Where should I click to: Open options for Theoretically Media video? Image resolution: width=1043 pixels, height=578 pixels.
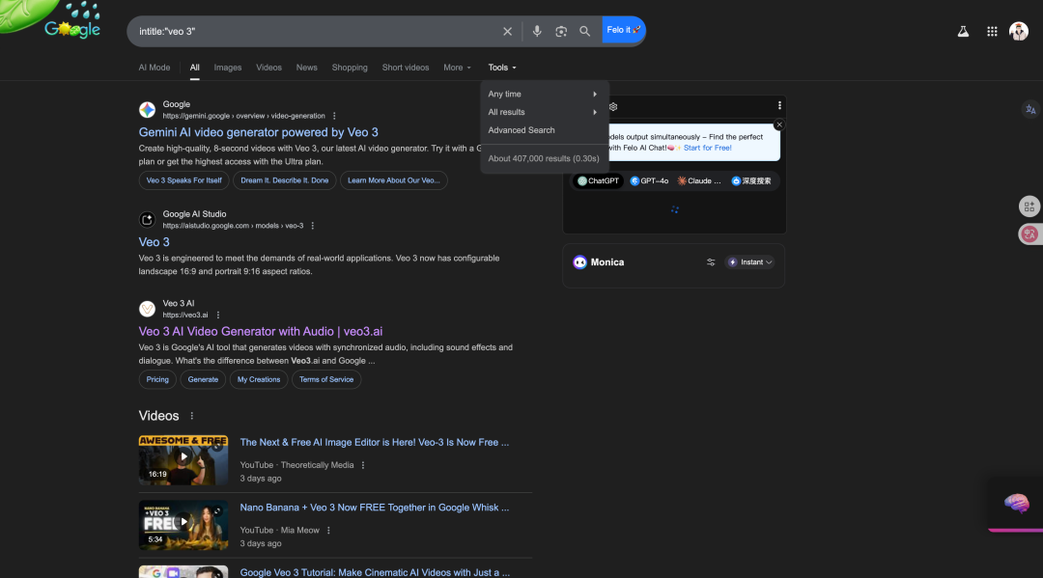click(362, 465)
